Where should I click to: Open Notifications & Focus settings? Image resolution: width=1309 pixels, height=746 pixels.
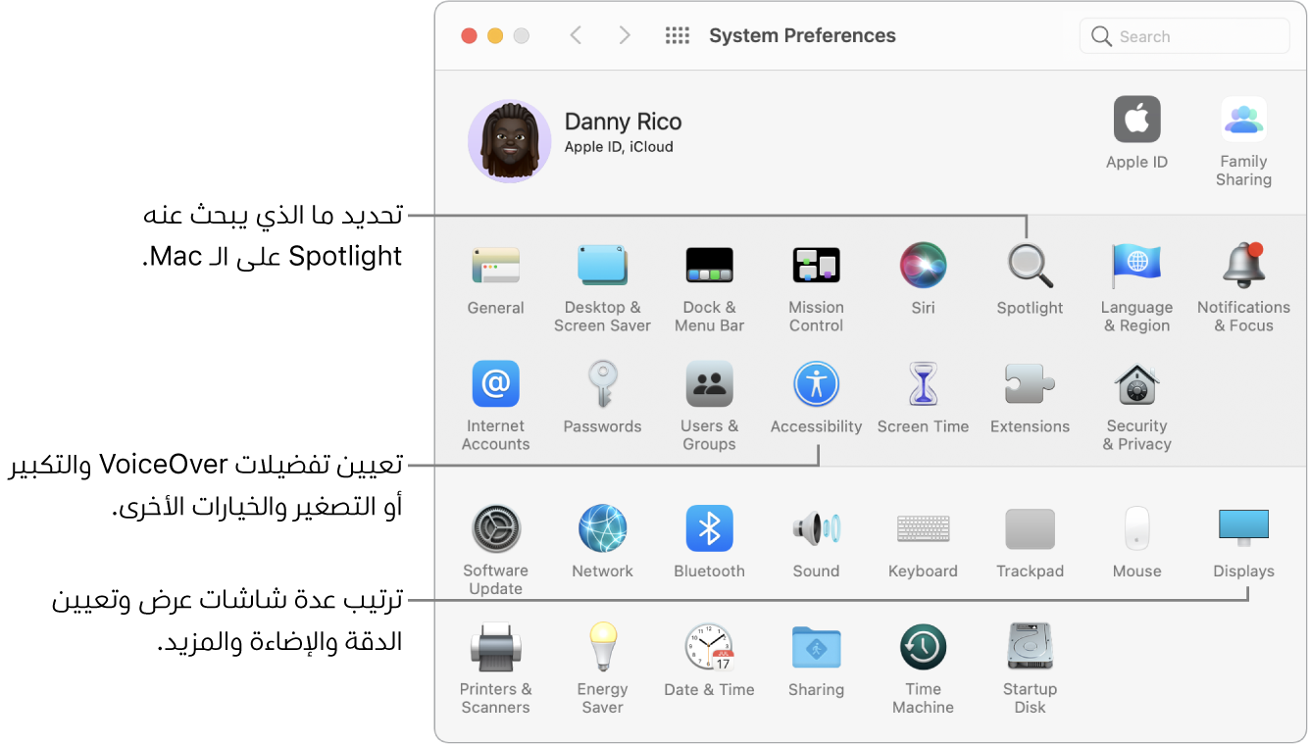[x=1243, y=265]
